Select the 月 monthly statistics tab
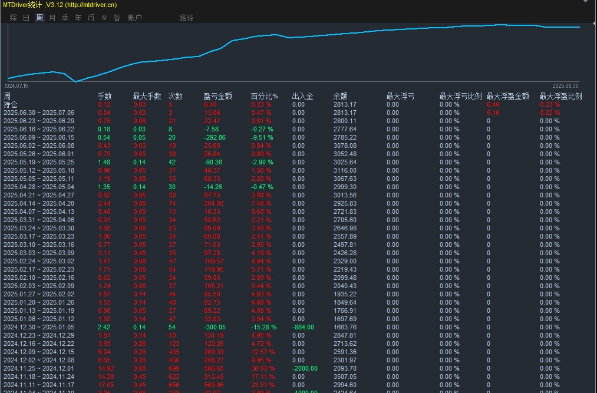 [x=52, y=18]
